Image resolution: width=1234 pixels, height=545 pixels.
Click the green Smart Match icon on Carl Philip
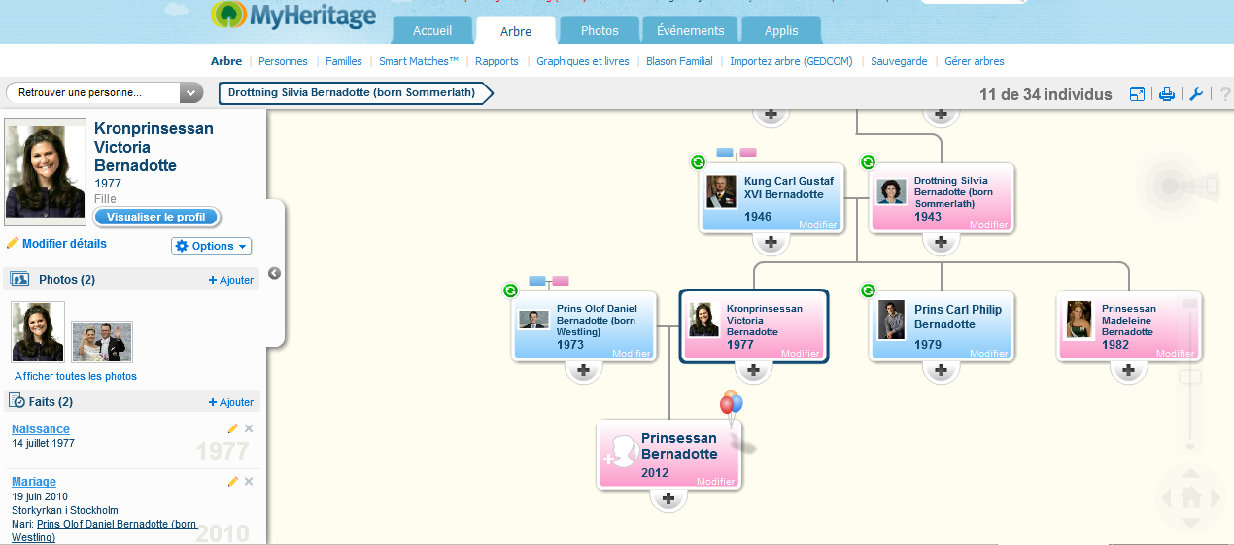pyautogui.click(x=868, y=290)
